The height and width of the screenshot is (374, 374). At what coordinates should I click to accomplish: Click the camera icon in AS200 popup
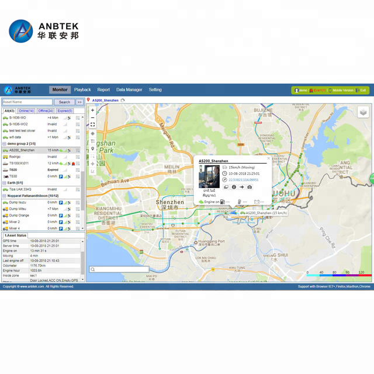point(250,187)
